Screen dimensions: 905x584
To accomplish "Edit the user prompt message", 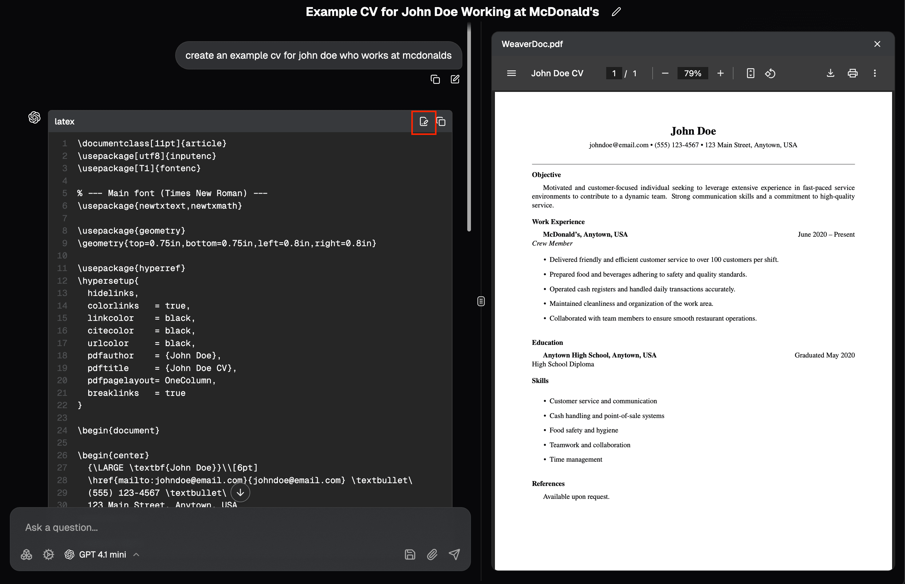I will click(455, 79).
